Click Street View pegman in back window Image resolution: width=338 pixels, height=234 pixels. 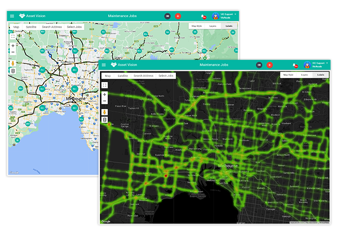pos(13,63)
